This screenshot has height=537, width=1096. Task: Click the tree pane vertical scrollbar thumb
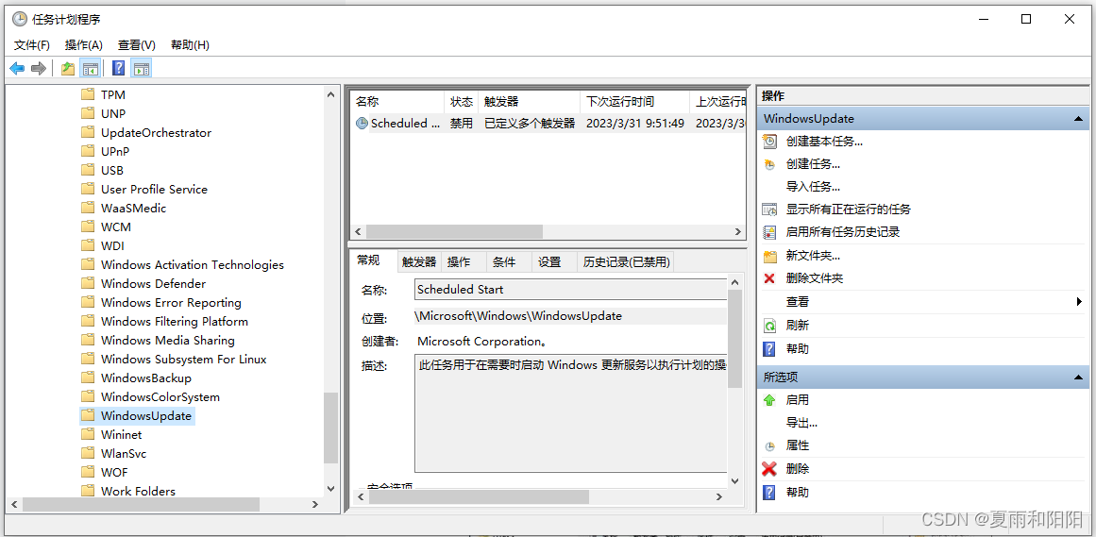point(331,428)
